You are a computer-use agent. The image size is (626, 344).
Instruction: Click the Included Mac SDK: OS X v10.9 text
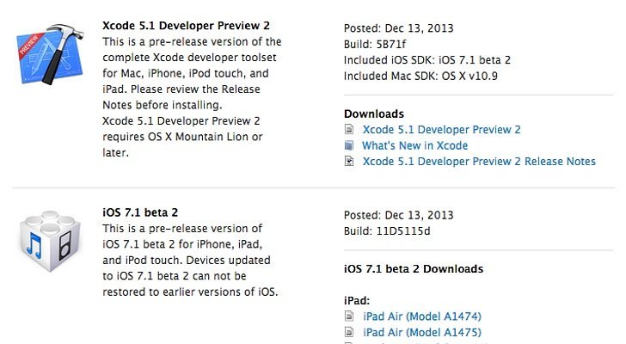[420, 77]
